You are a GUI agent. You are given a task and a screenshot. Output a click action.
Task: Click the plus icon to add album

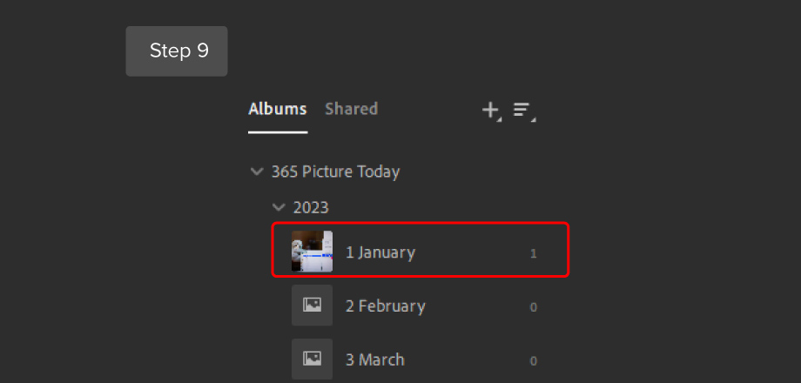[490, 110]
